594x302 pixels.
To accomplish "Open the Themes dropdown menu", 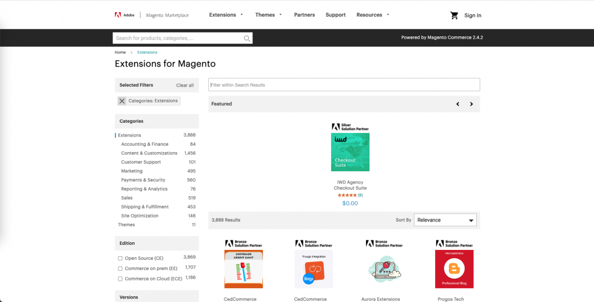I will click(x=269, y=14).
